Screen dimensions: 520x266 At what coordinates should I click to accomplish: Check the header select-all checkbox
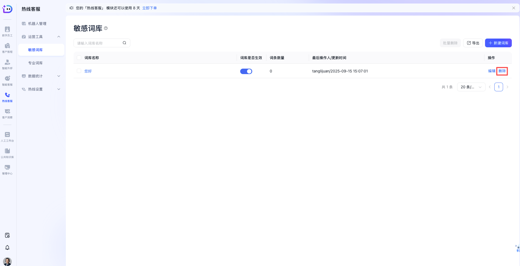pos(79,58)
